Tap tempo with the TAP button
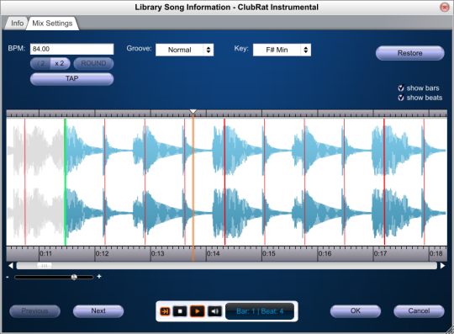This screenshot has width=454, height=334. tap(71, 79)
